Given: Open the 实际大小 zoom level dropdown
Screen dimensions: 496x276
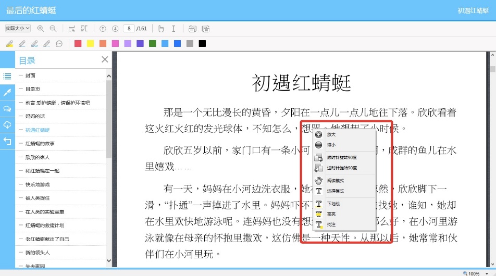Looking at the screenshot, I should [x=18, y=29].
